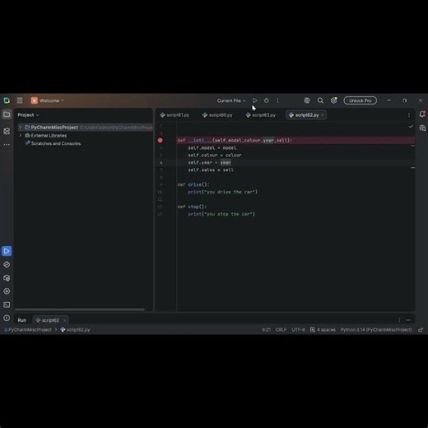Show more tool windows via the ellipsis
Screen dimensions: 428x428
pyautogui.click(x=7, y=144)
